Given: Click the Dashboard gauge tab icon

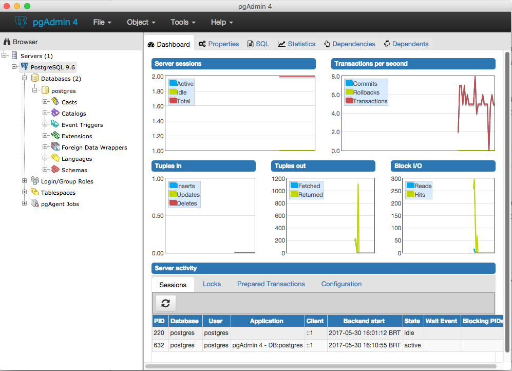Looking at the screenshot, I should coord(151,44).
